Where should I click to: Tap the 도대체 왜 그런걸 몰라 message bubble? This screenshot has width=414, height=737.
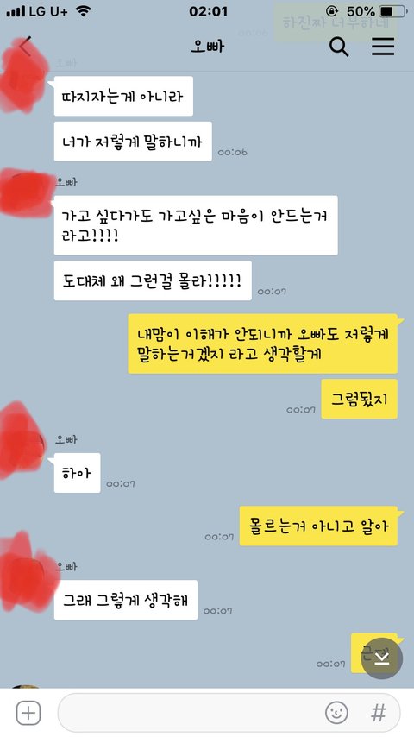coord(153,280)
